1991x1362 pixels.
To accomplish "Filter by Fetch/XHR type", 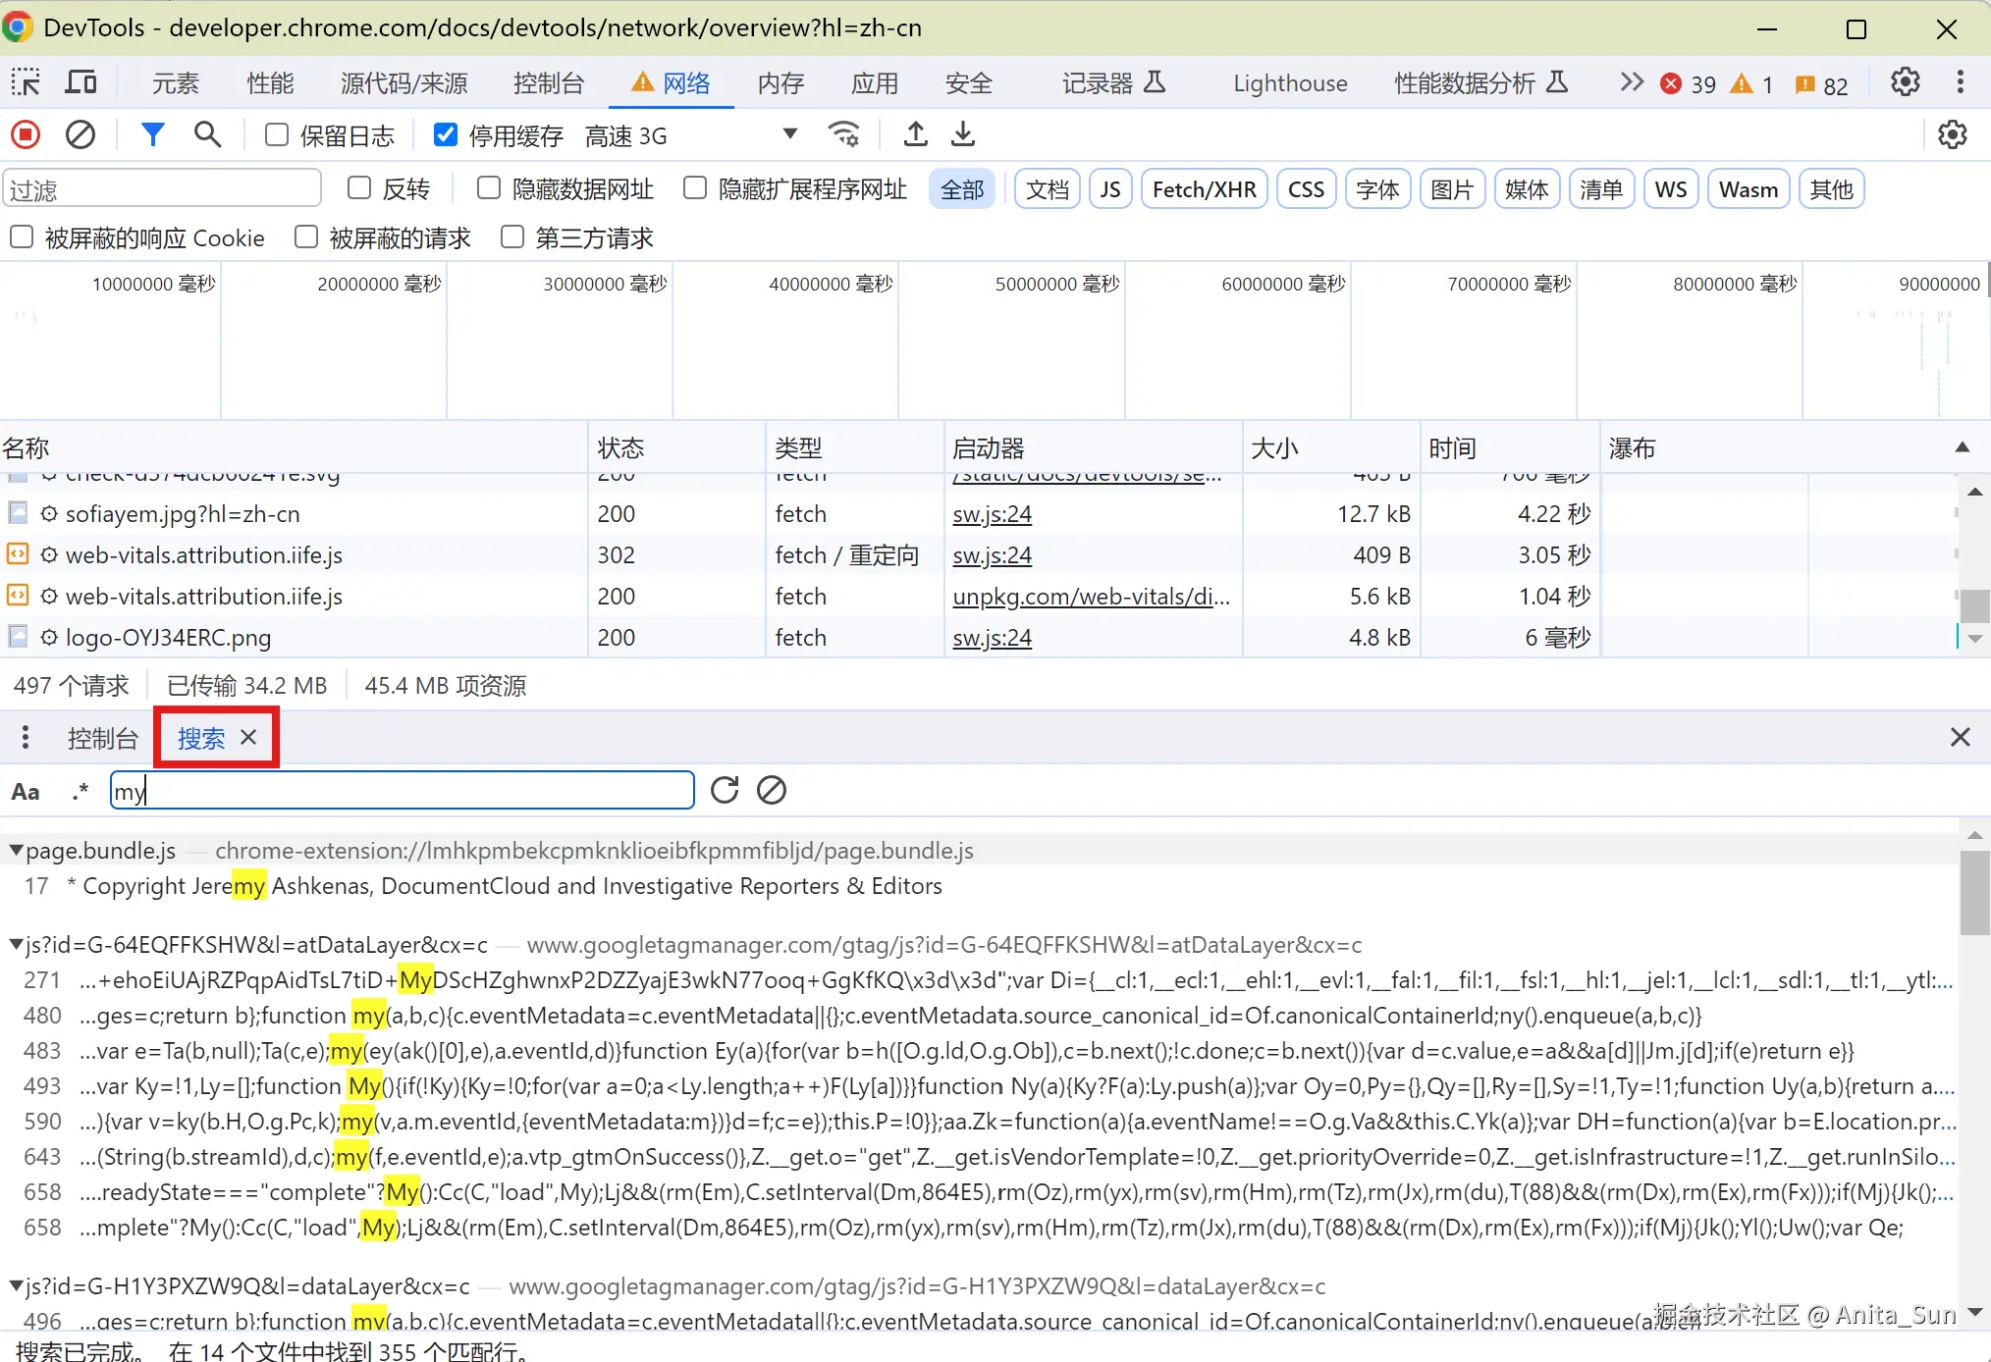I will 1204,189.
